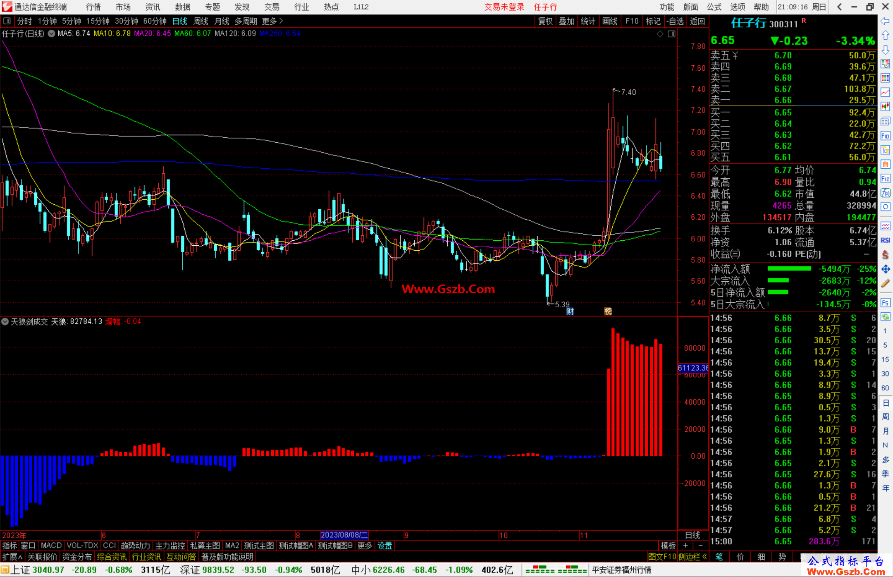
Task: Select the pencil drawing tool icon
Action: tap(885, 283)
